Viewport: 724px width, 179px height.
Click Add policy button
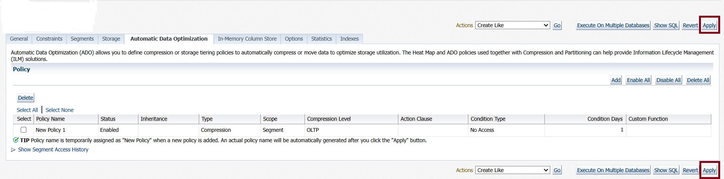[616, 80]
